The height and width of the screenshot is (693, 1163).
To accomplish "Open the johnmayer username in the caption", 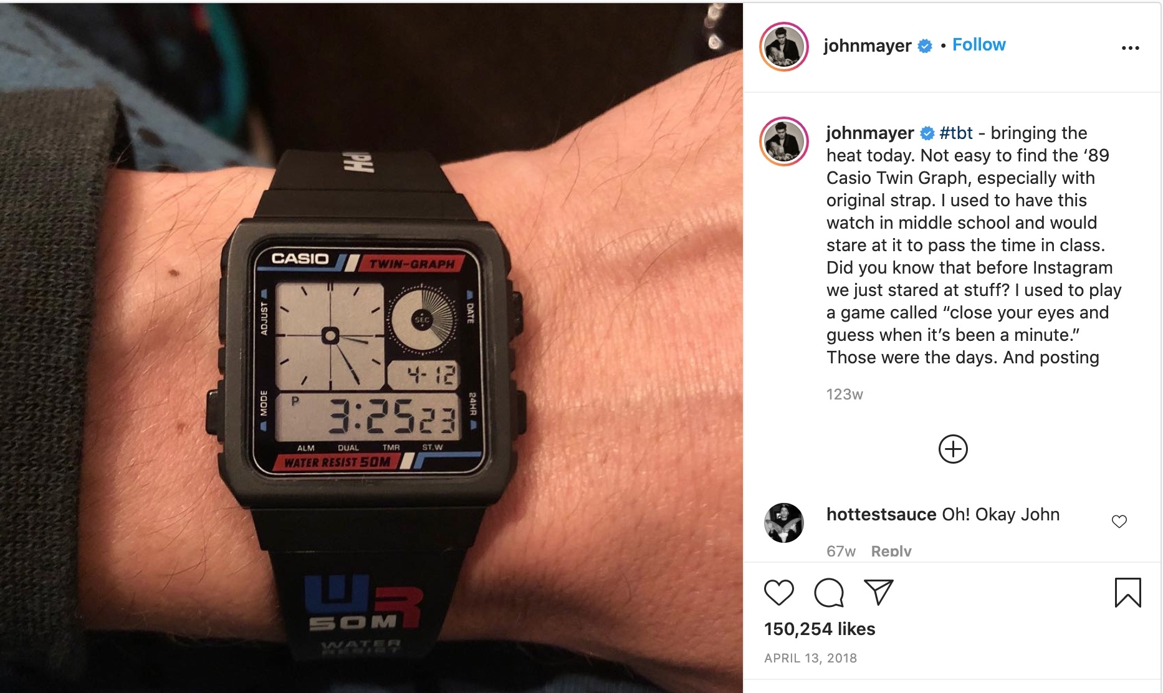I will coord(870,133).
